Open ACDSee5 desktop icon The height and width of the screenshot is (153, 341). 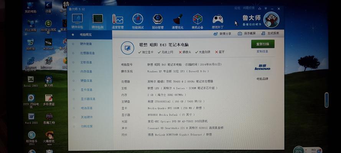48,44
